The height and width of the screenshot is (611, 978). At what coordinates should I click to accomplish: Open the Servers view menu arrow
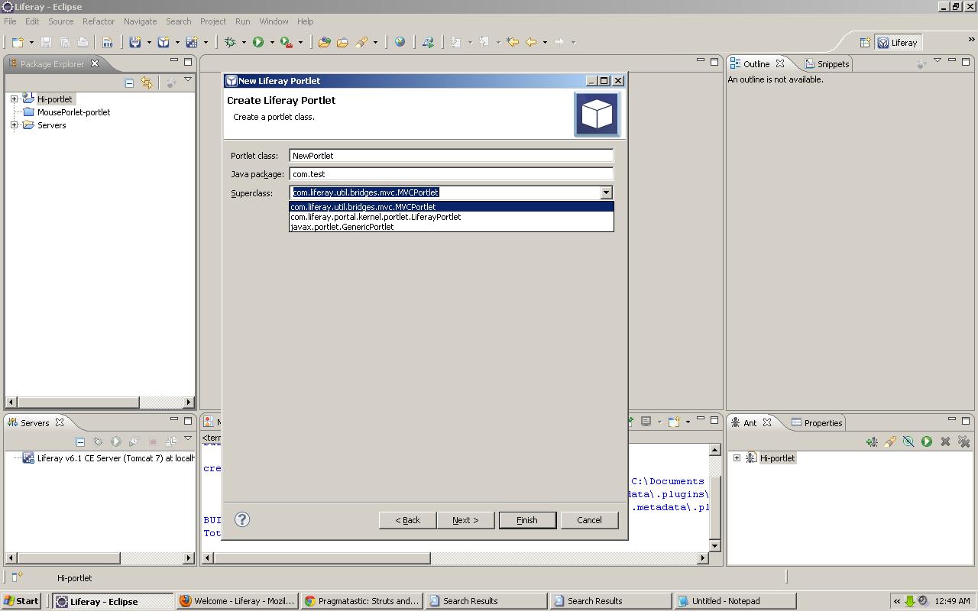(x=188, y=438)
